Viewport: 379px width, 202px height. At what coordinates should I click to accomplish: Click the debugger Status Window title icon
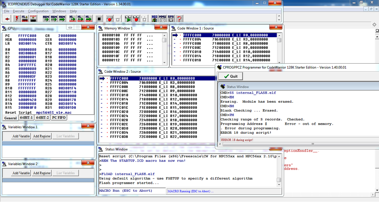(101, 149)
